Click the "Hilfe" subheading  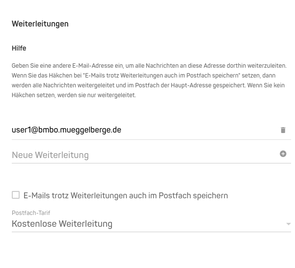pyautogui.click(x=19, y=48)
